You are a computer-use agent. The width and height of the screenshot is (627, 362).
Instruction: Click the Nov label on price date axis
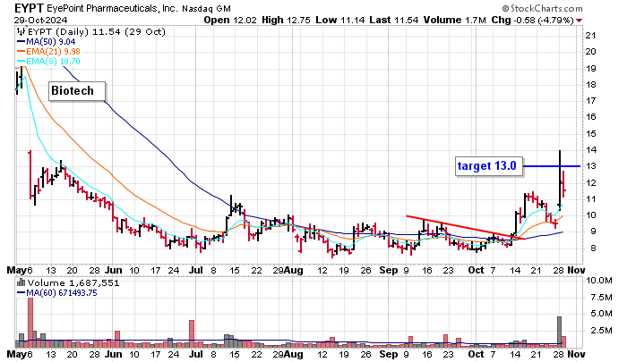(576, 270)
